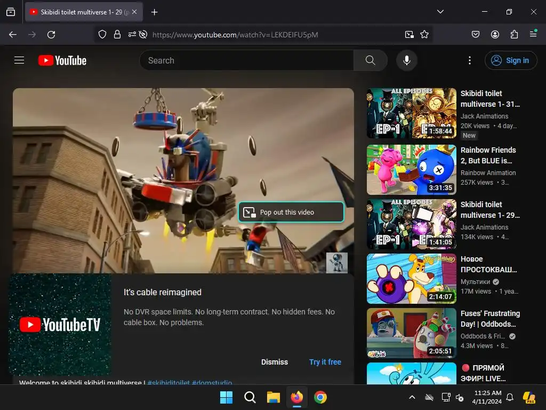This screenshot has width=546, height=410.
Task: Open the Windows Start menu
Action: [x=226, y=397]
